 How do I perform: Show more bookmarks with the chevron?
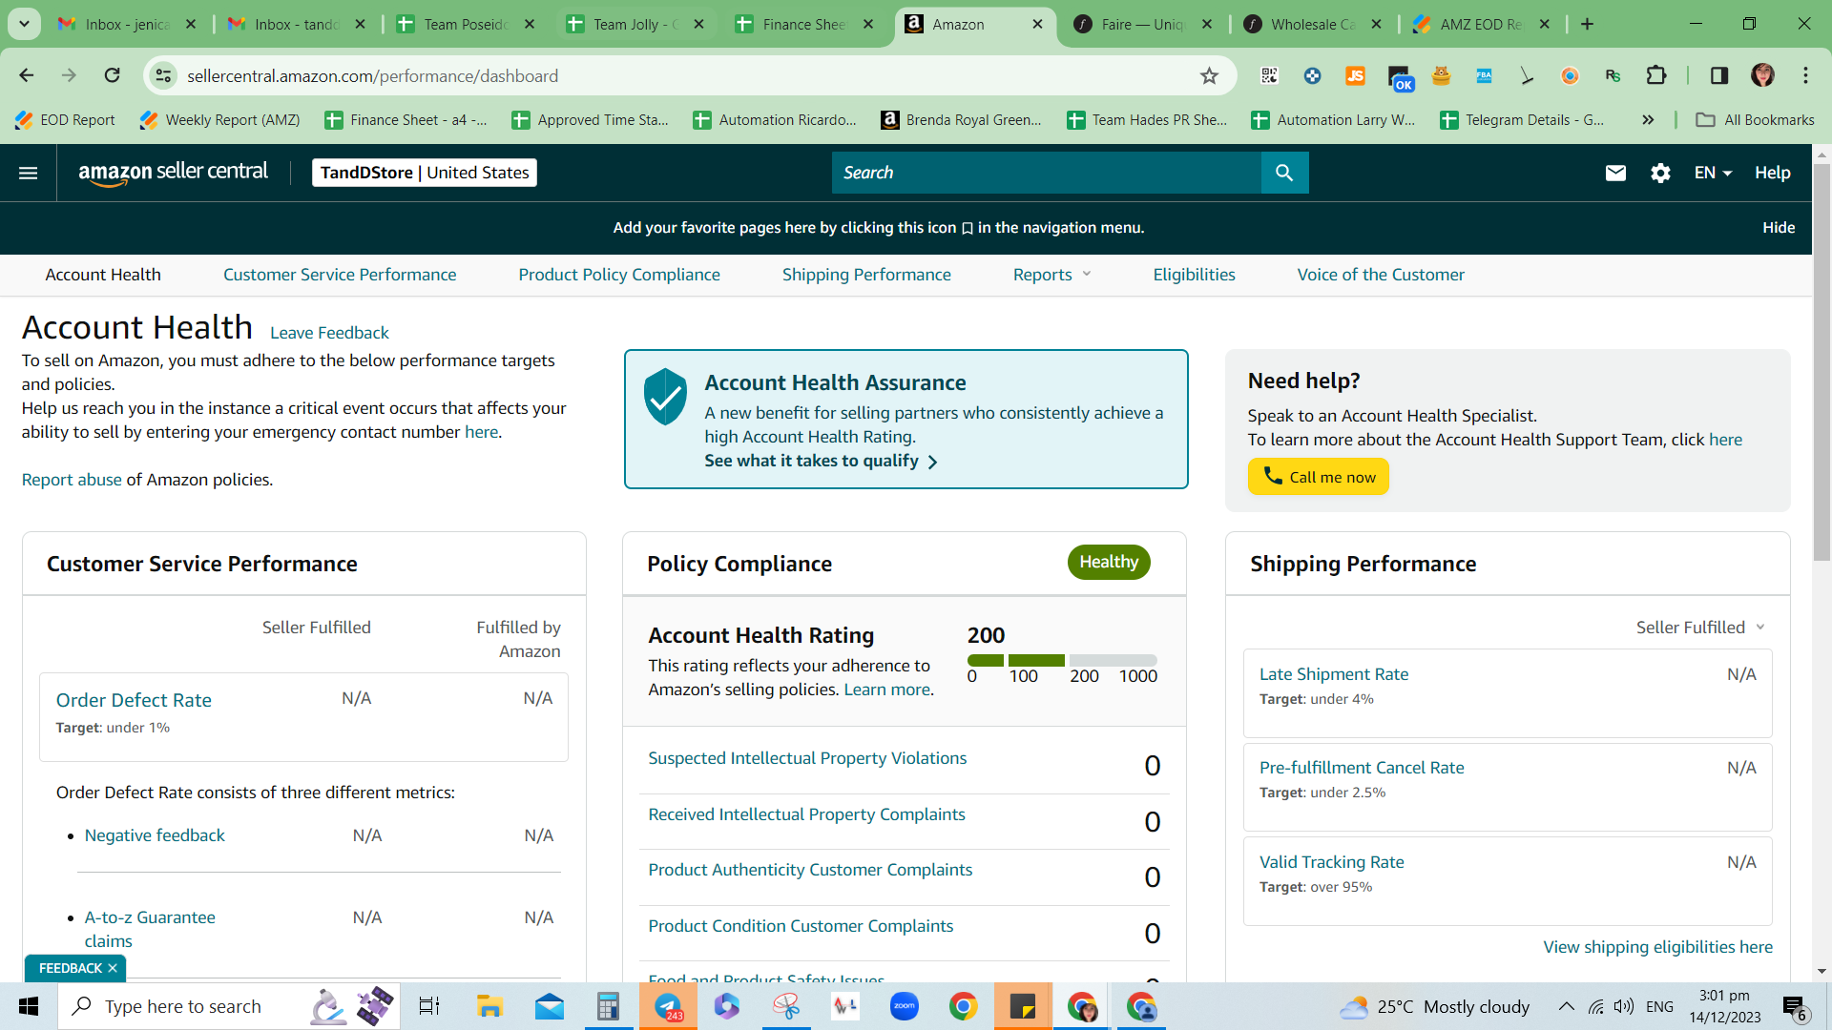tap(1648, 119)
